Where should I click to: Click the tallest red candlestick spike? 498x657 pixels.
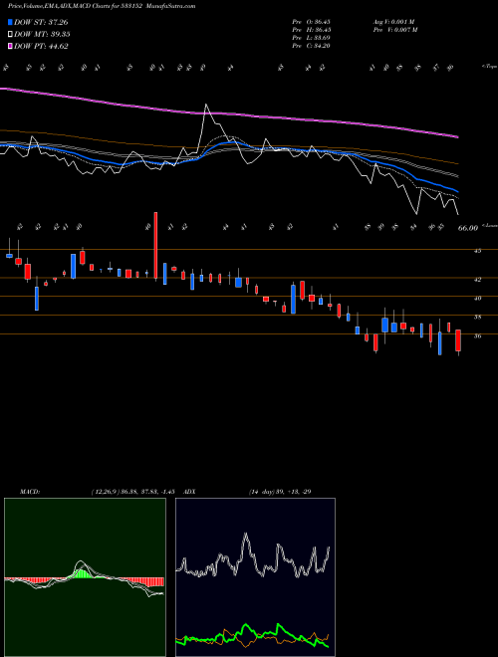[156, 246]
